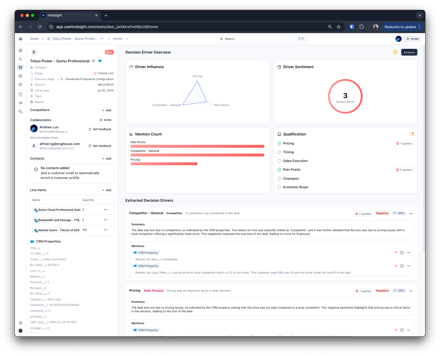Go to Deals breadcrumb
This screenshot has height=356, width=440.
pyautogui.click(x=34, y=39)
